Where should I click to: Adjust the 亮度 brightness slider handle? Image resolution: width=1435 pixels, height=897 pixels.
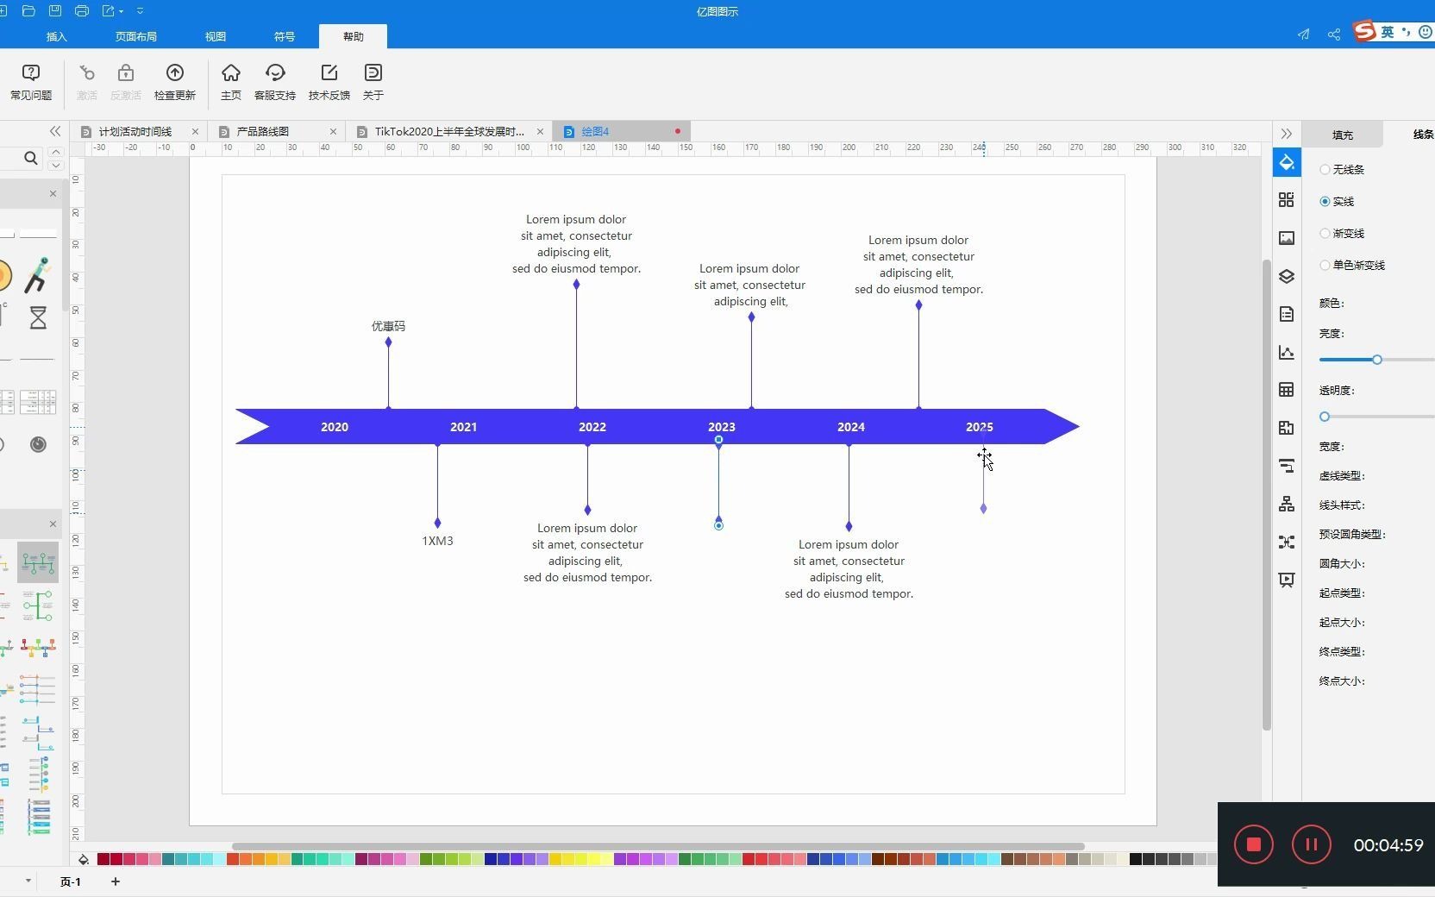click(x=1377, y=360)
